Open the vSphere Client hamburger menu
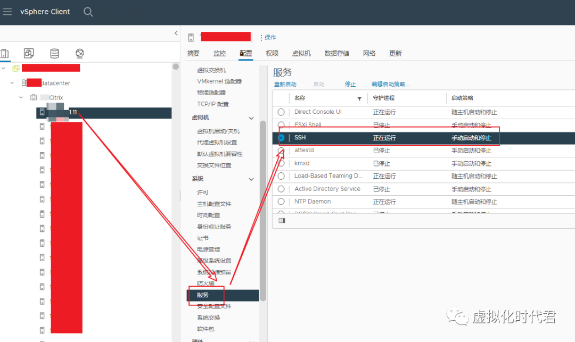This screenshot has height=342, width=575. (x=7, y=12)
